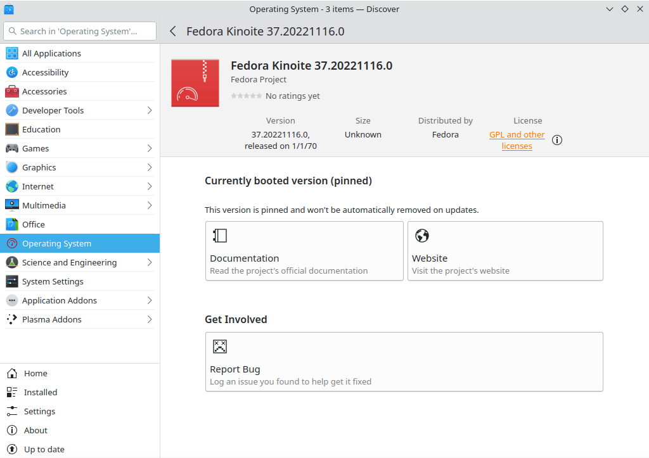649x458 pixels.
Task: Click the Developer Tools hammer icon
Action: (x=12, y=110)
